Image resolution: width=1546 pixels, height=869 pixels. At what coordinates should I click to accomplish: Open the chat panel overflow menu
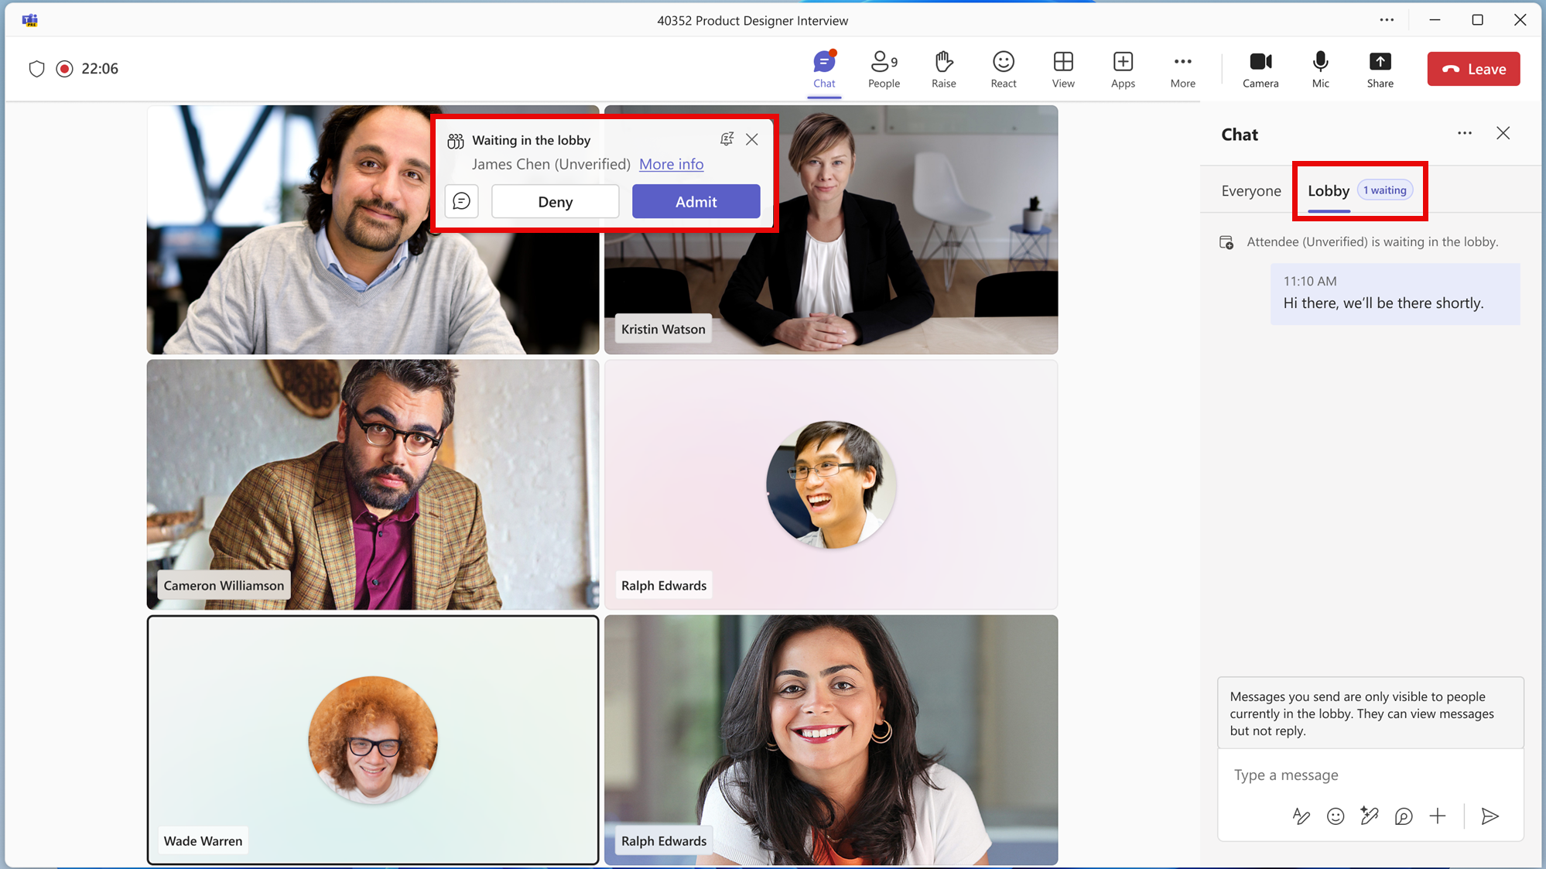(x=1464, y=133)
